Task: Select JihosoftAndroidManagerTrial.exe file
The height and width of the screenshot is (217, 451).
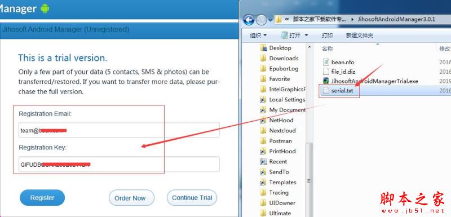Action: tap(374, 81)
